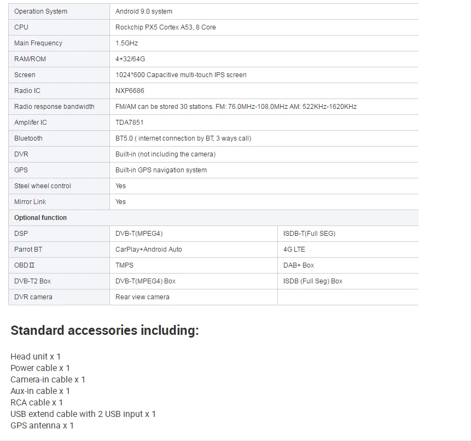The height and width of the screenshot is (441, 471).
Task: Select the Bluetooth 'BT5.0' description cell
Action: click(183, 138)
